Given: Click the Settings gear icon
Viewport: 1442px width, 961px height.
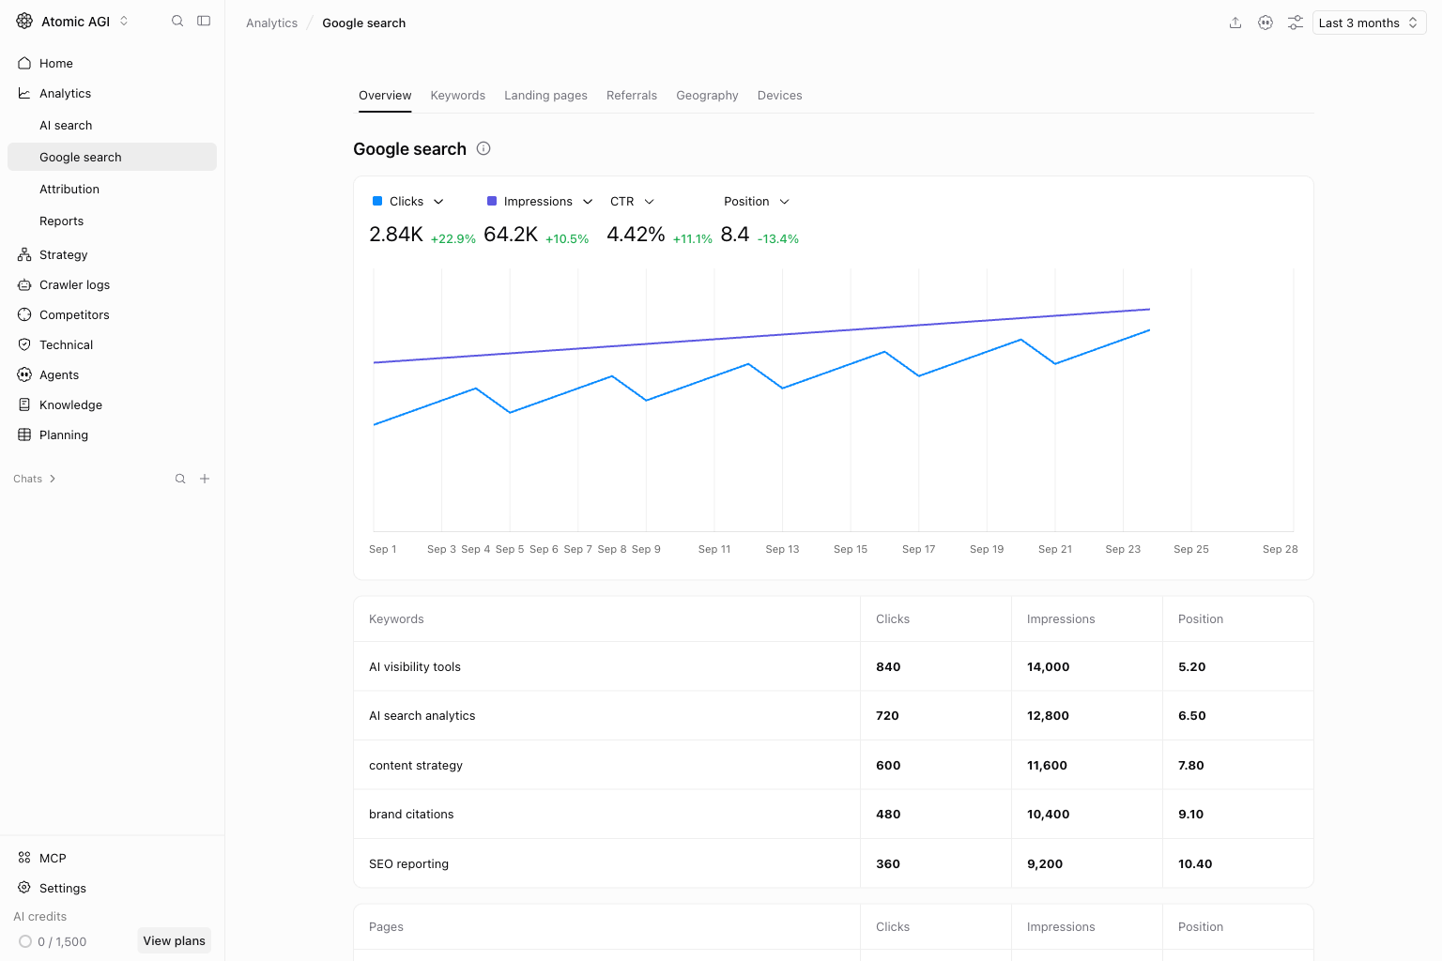Looking at the screenshot, I should pyautogui.click(x=24, y=888).
